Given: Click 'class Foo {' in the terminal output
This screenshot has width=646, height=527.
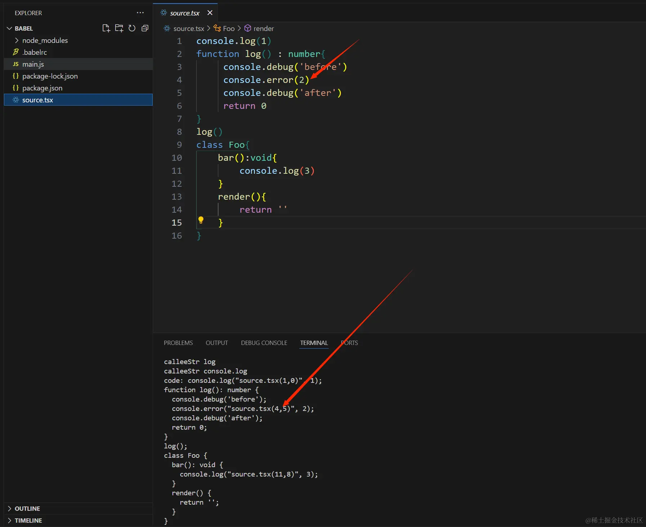Looking at the screenshot, I should [x=186, y=455].
